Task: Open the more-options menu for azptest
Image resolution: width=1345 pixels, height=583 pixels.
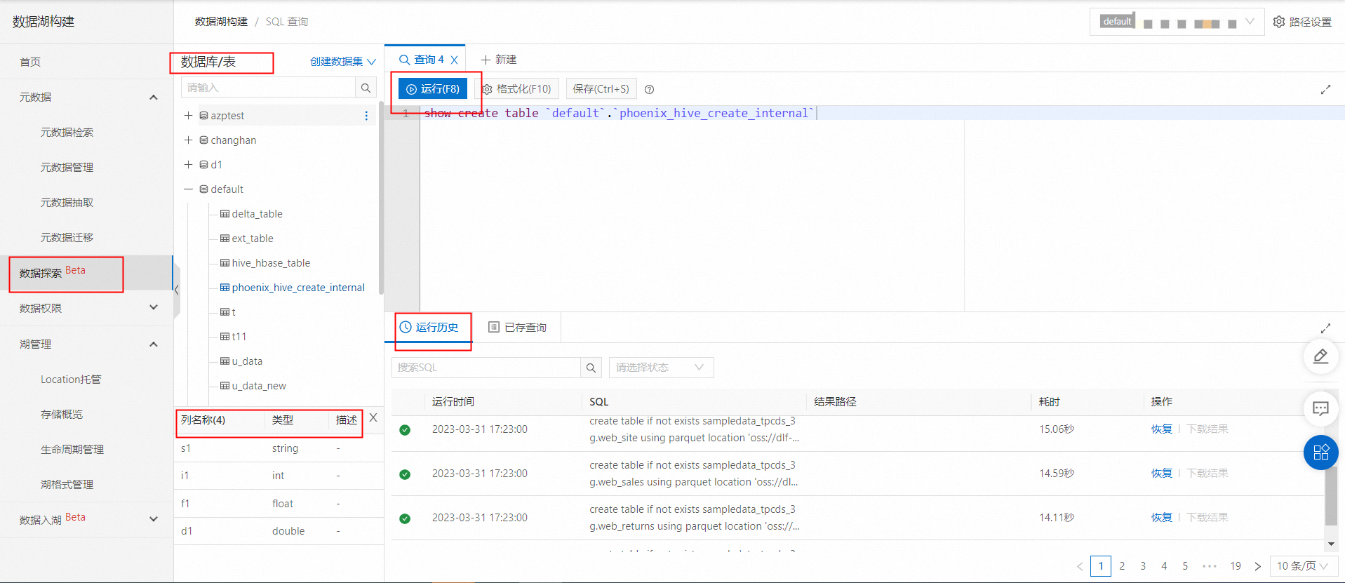Action: (366, 116)
